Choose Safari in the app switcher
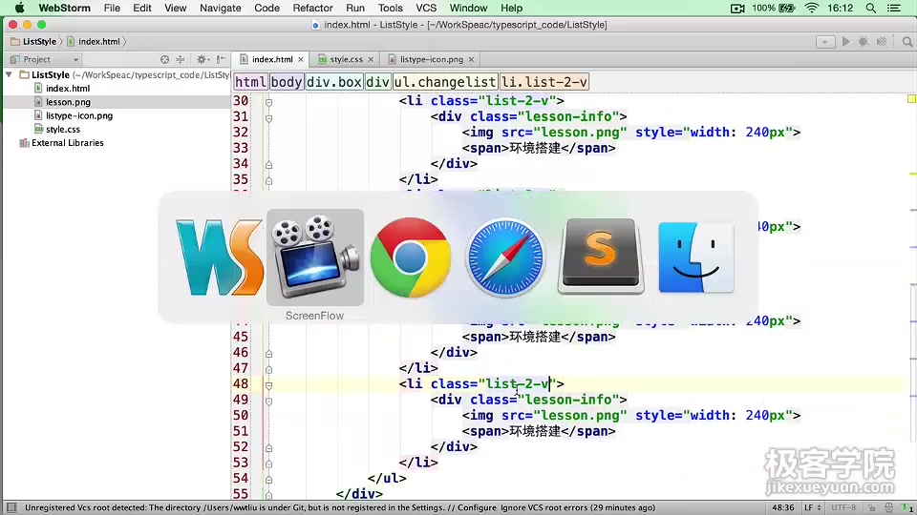The height and width of the screenshot is (515, 917). [505, 257]
